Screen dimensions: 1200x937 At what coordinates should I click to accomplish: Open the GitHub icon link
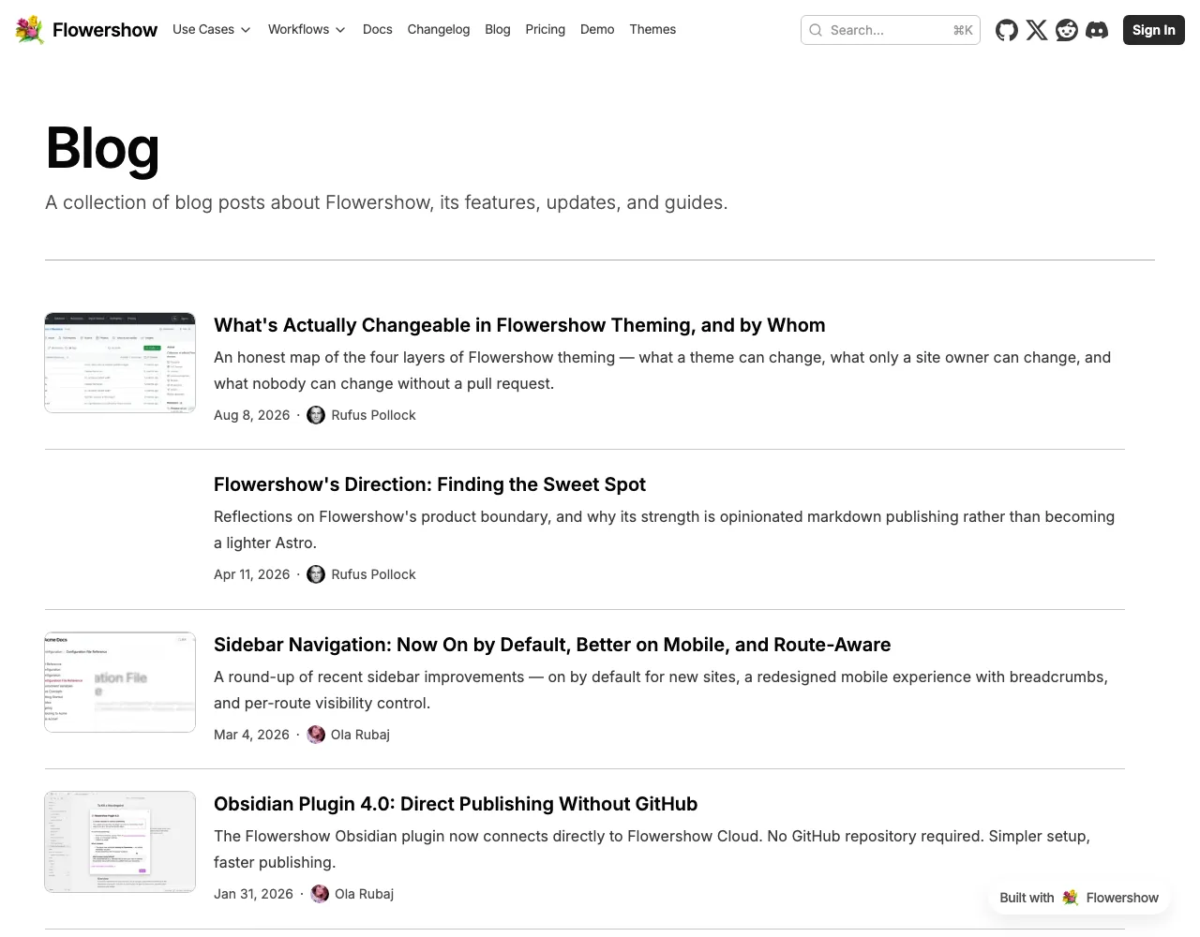tap(1007, 30)
